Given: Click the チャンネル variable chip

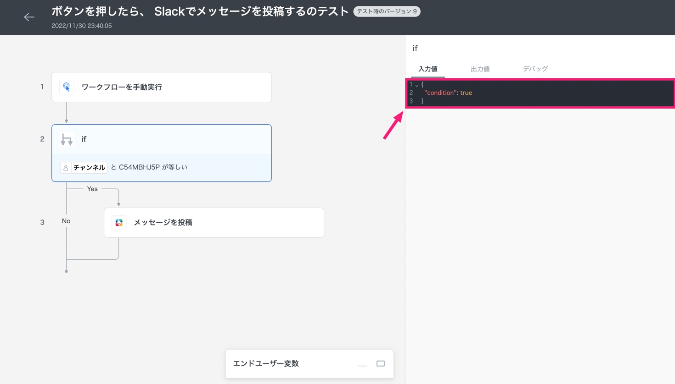Looking at the screenshot, I should 89,168.
